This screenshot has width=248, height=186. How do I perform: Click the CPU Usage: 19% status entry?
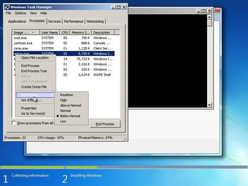57,138
